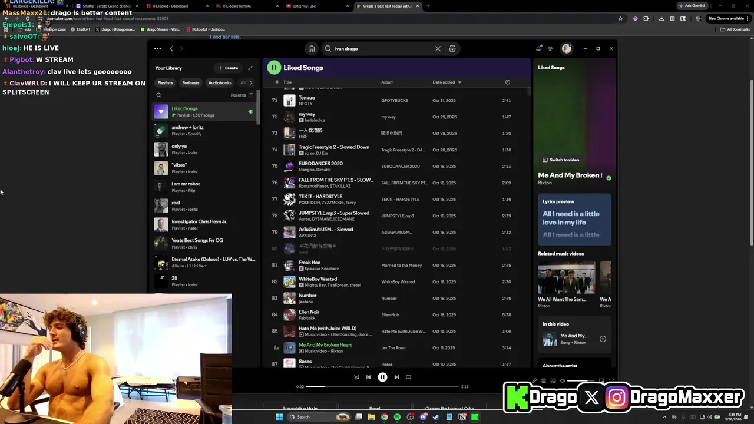Pause playback with the green Liked Songs button

274,68
